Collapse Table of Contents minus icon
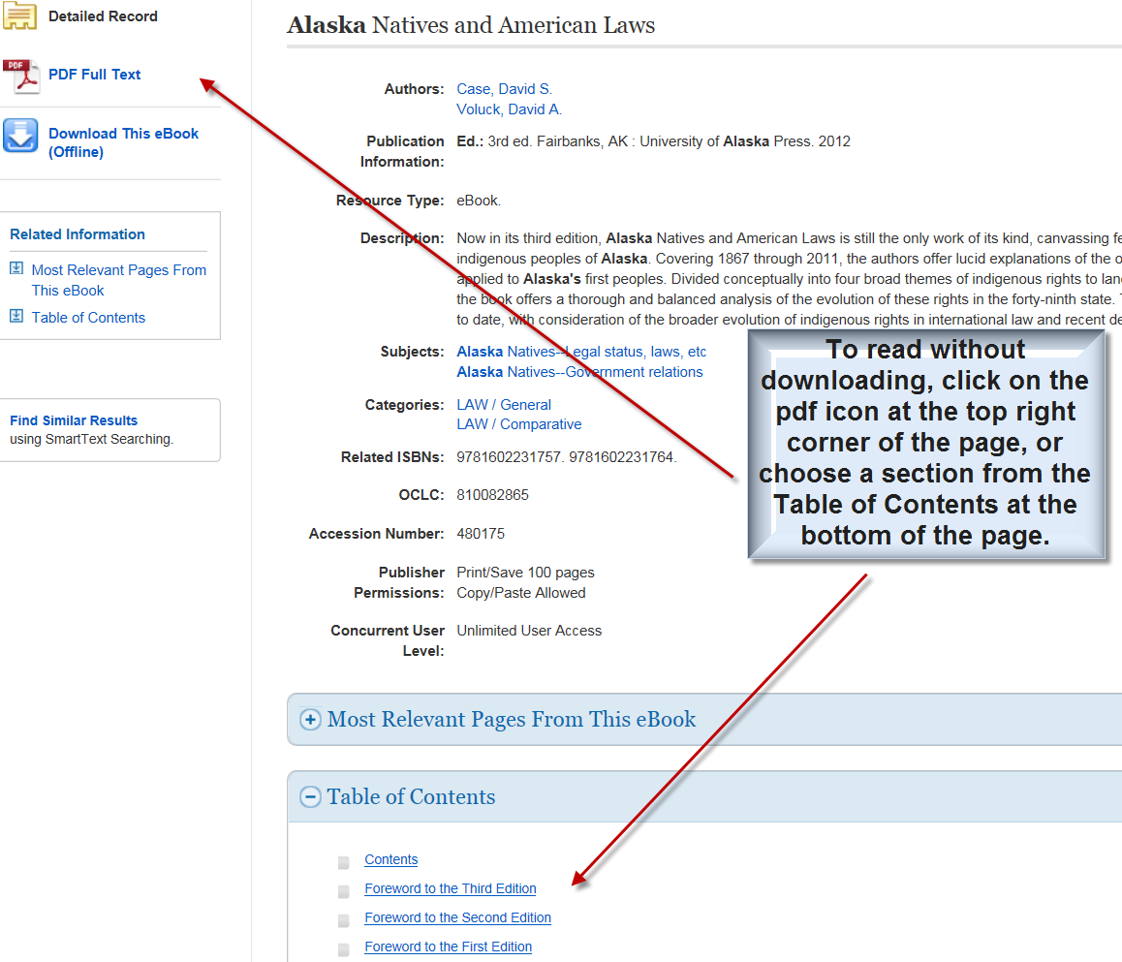Screen dimensions: 1122x962 tap(310, 796)
